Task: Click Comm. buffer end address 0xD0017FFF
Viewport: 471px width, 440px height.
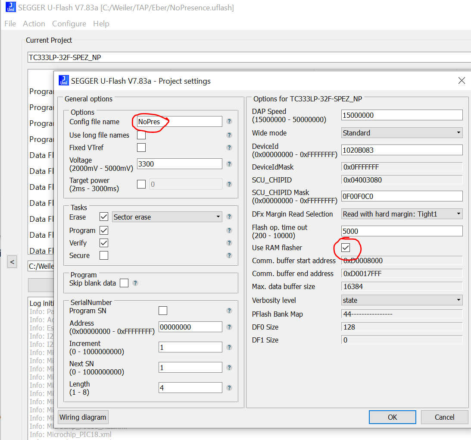Action: point(402,273)
